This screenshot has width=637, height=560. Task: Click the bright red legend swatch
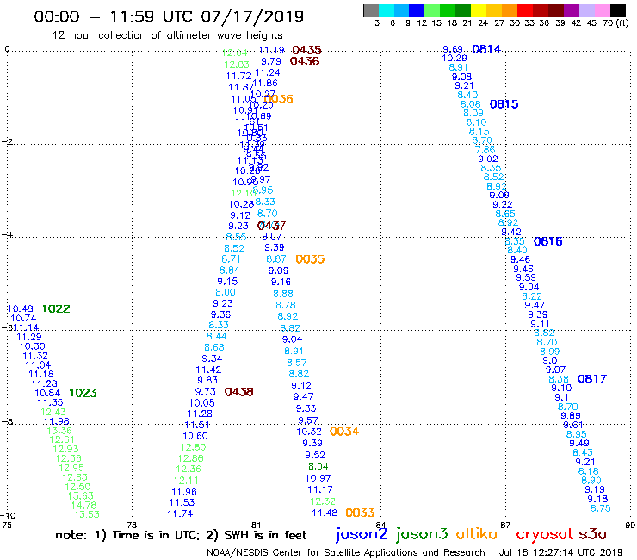pos(525,10)
